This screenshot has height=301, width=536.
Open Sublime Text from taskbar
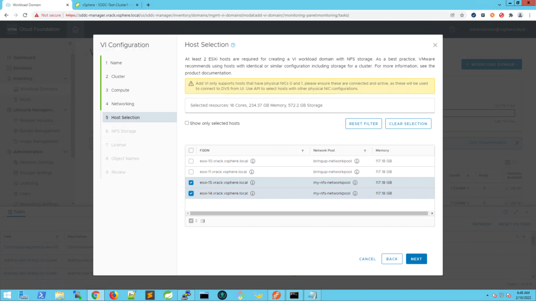(x=150, y=295)
